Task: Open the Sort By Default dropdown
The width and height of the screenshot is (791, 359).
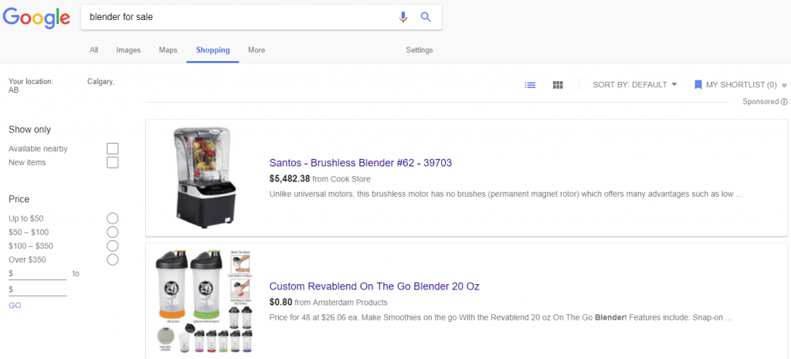Action: (635, 85)
